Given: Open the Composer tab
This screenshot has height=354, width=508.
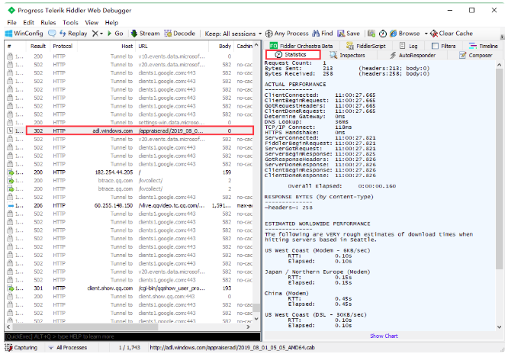Looking at the screenshot, I should click(x=476, y=55).
